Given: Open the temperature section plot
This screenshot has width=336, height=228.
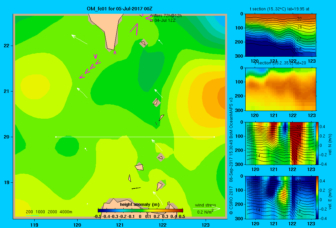Looking at the screenshot, I should click(281, 35).
